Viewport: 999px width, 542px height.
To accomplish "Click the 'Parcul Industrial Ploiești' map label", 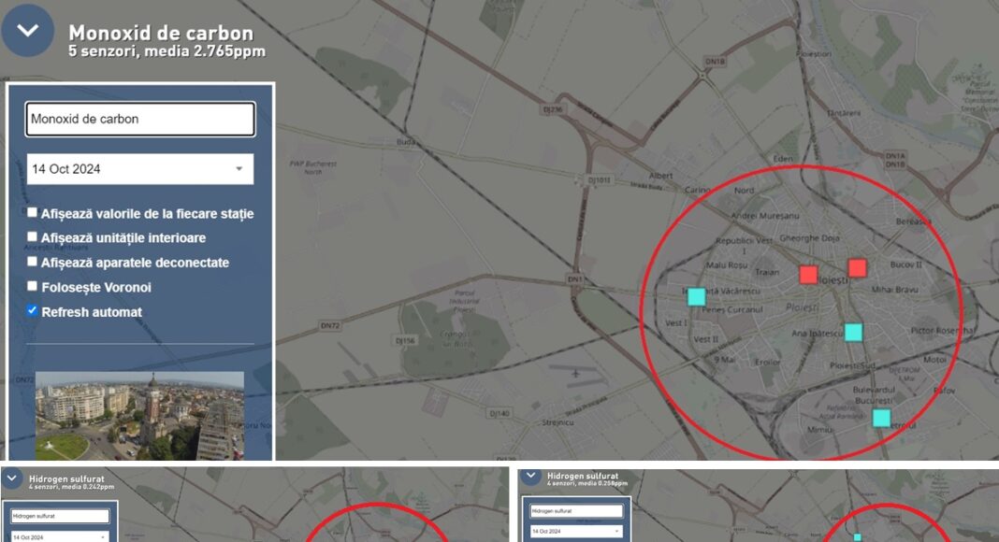I will pos(463,302).
